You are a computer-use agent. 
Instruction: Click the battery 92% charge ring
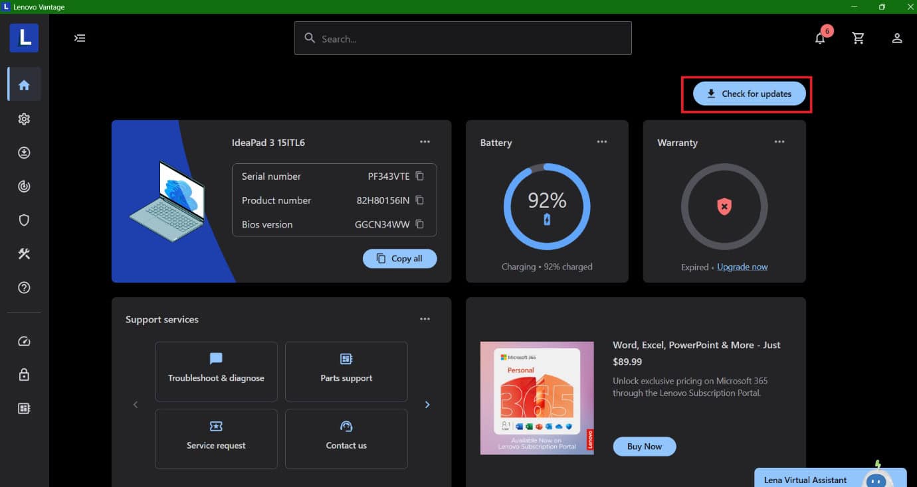point(547,206)
